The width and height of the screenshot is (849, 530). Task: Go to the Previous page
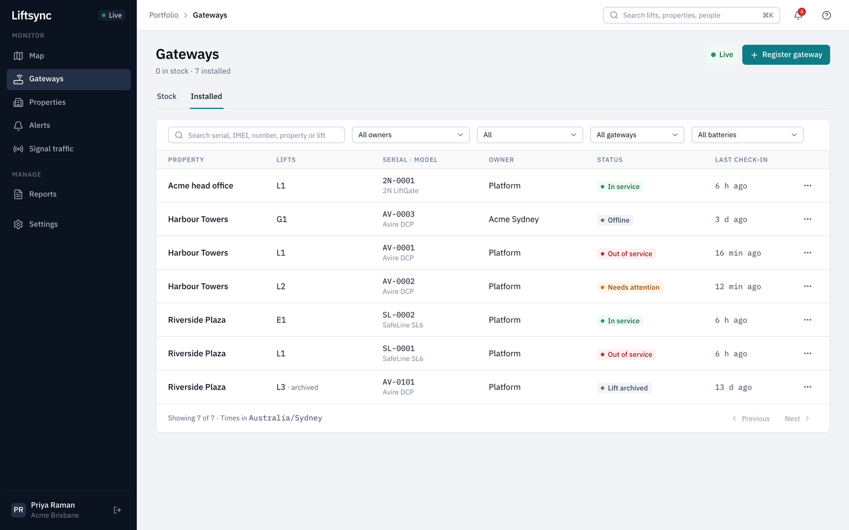(751, 419)
